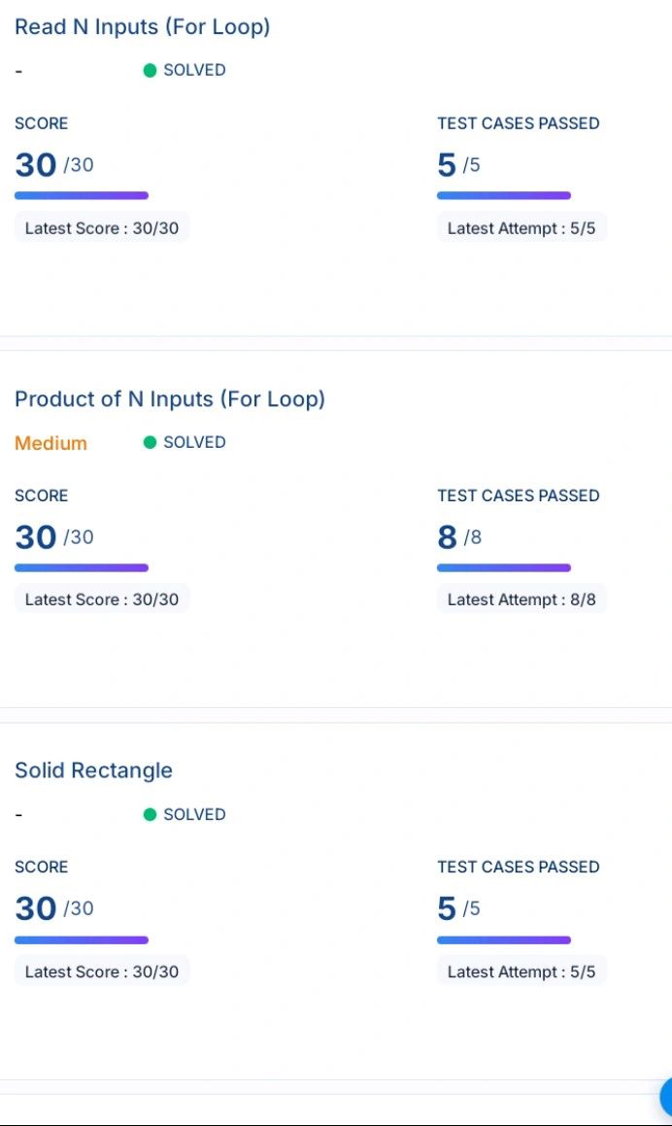Click score progress bar for Solid Rectangle
This screenshot has height=1126, width=672.
(x=82, y=939)
